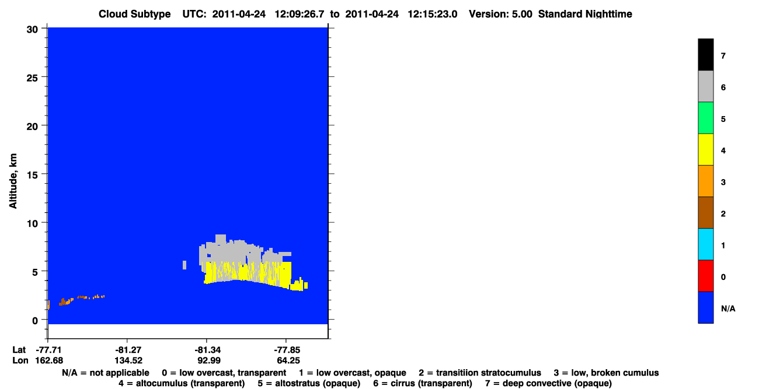Image resolution: width=759 pixels, height=389 pixels.
Task: Click the longitude value 92.99
Action: (x=207, y=360)
